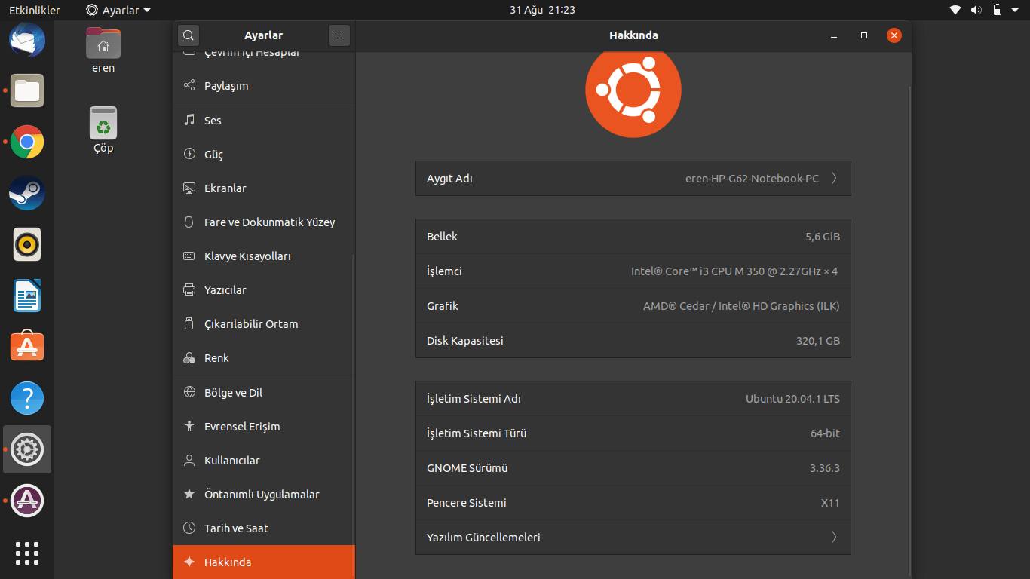Click the search icon in Ayarlar header
This screenshot has width=1030, height=579.
pos(189,35)
